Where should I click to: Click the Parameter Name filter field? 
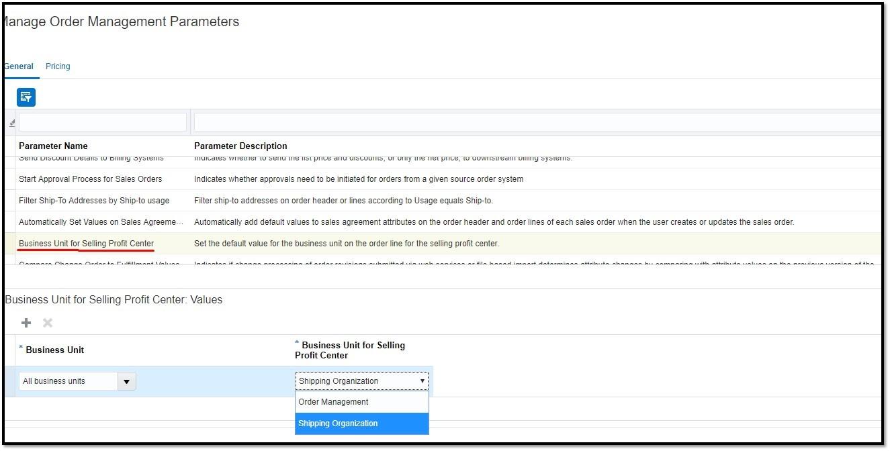(x=102, y=121)
